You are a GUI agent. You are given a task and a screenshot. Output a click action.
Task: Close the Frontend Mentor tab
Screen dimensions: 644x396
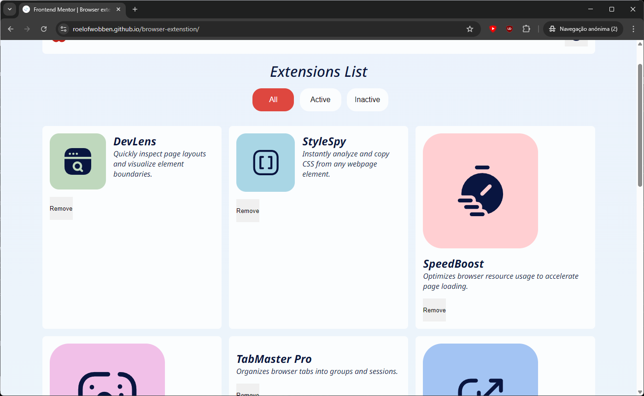coord(118,9)
